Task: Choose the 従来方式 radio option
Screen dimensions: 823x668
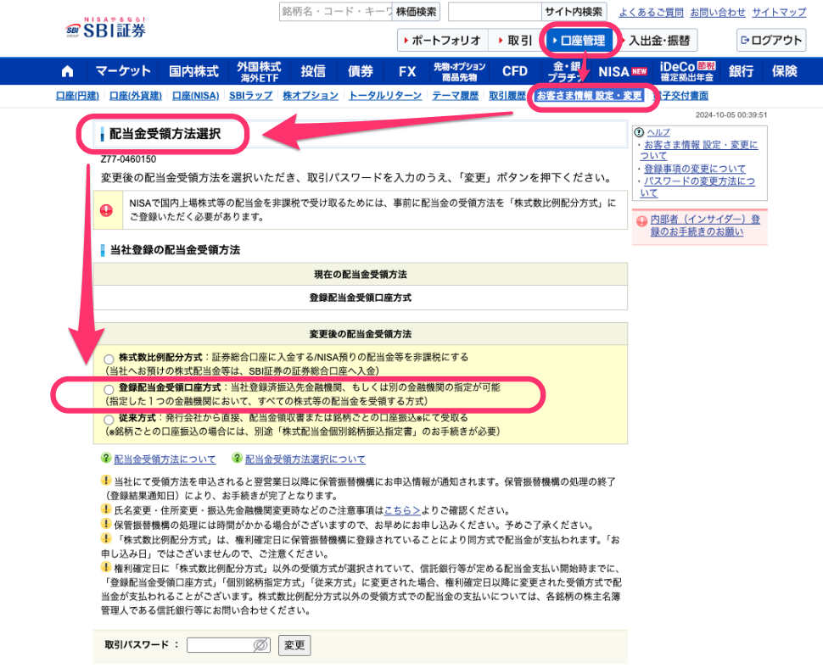Action: [x=109, y=420]
